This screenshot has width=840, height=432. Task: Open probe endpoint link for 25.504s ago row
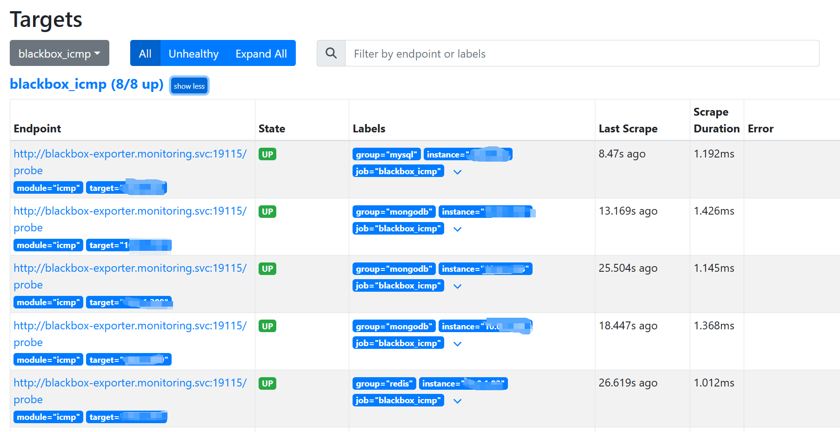click(130, 276)
